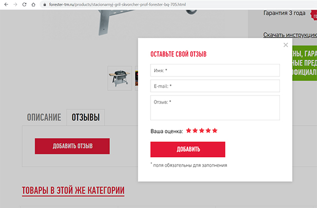Focus the Имя input field
This screenshot has height=208, width=317.
point(215,70)
